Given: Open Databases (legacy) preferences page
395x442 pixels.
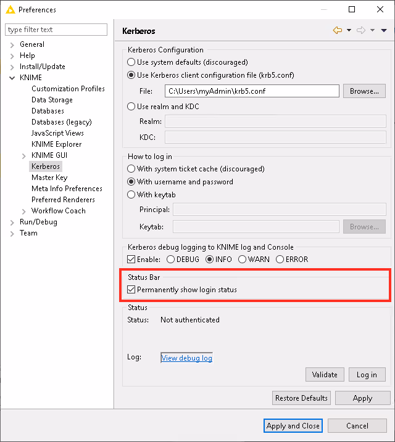Looking at the screenshot, I should [x=62, y=122].
